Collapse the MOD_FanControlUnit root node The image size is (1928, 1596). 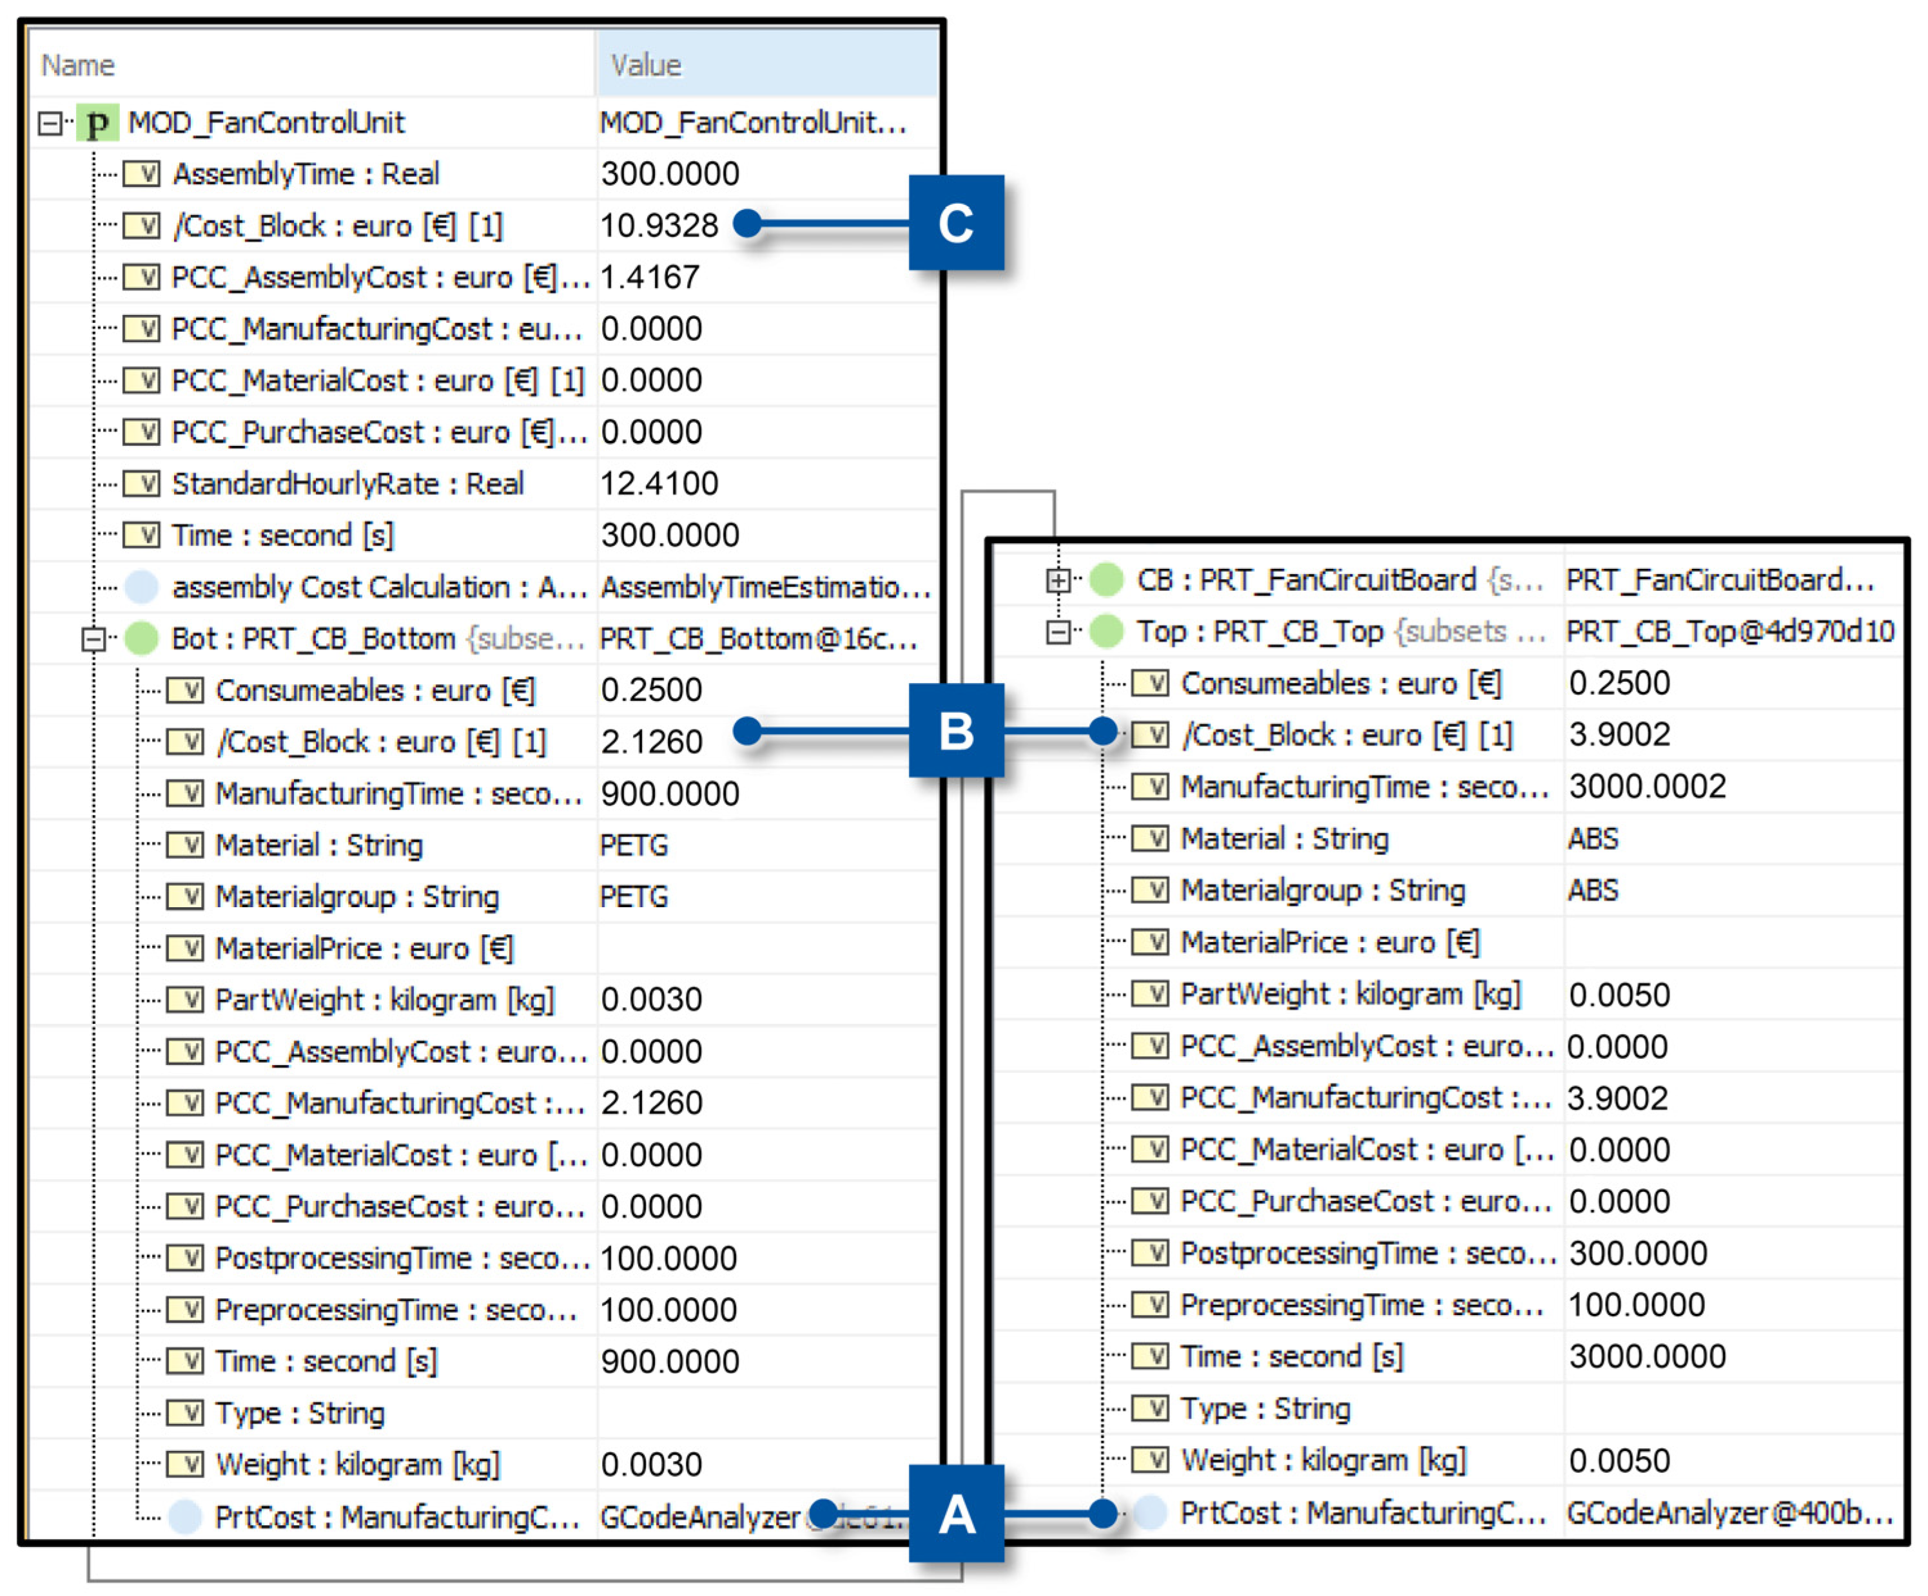(50, 123)
